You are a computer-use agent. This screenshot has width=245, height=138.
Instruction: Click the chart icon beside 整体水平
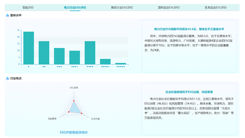(8, 15)
